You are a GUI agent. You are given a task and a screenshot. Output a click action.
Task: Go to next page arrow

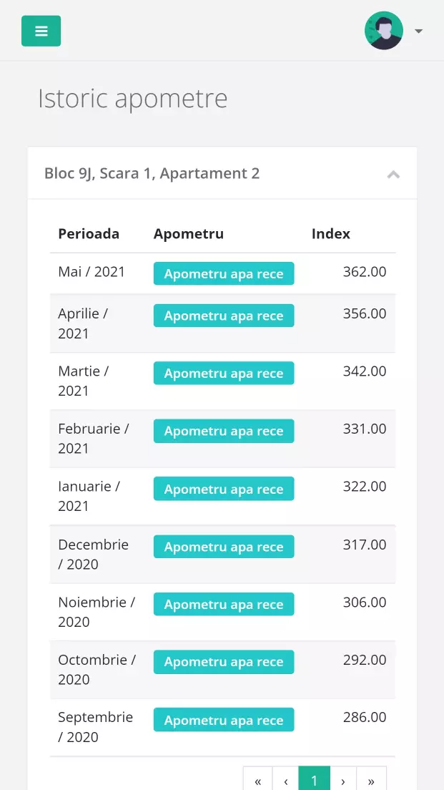click(343, 781)
